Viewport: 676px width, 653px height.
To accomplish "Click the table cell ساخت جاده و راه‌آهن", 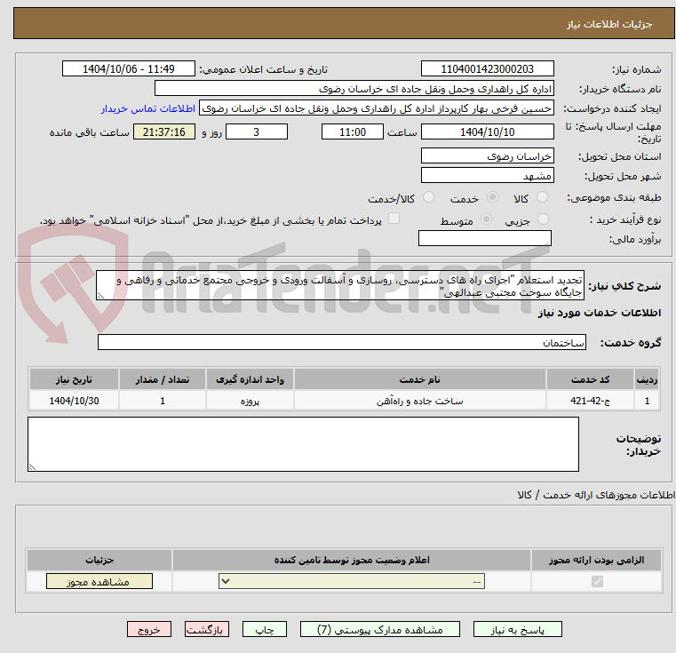I will point(419,401).
